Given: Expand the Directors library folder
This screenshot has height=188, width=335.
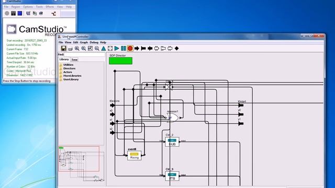Looking at the screenshot, I should coord(69,68).
